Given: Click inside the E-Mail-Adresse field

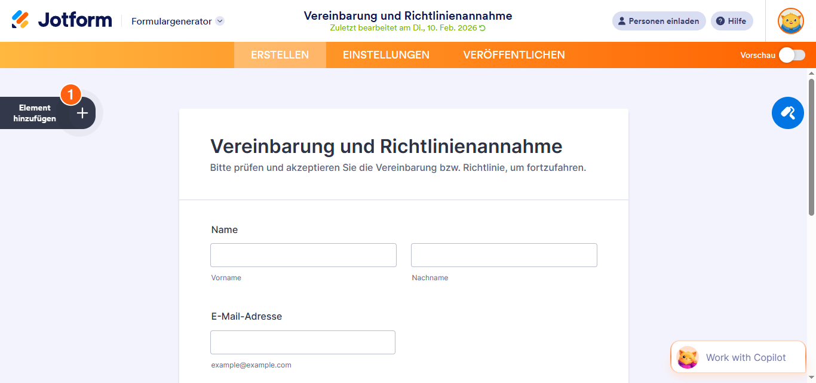Looking at the screenshot, I should click(x=302, y=342).
